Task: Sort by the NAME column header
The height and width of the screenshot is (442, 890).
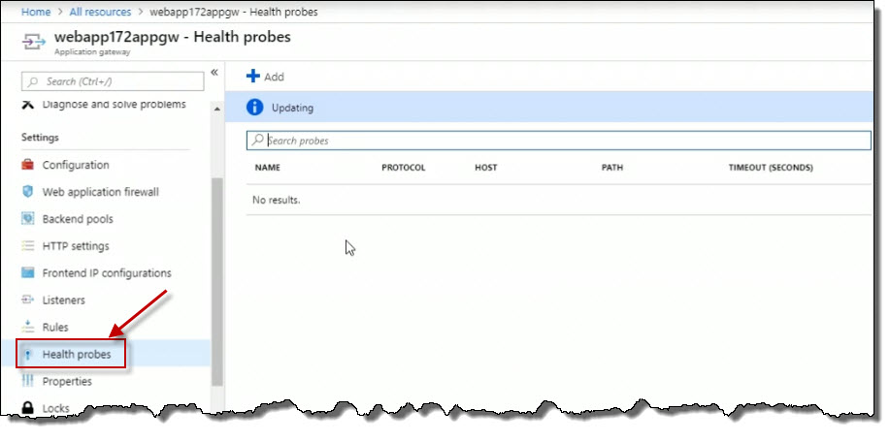Action: [267, 168]
